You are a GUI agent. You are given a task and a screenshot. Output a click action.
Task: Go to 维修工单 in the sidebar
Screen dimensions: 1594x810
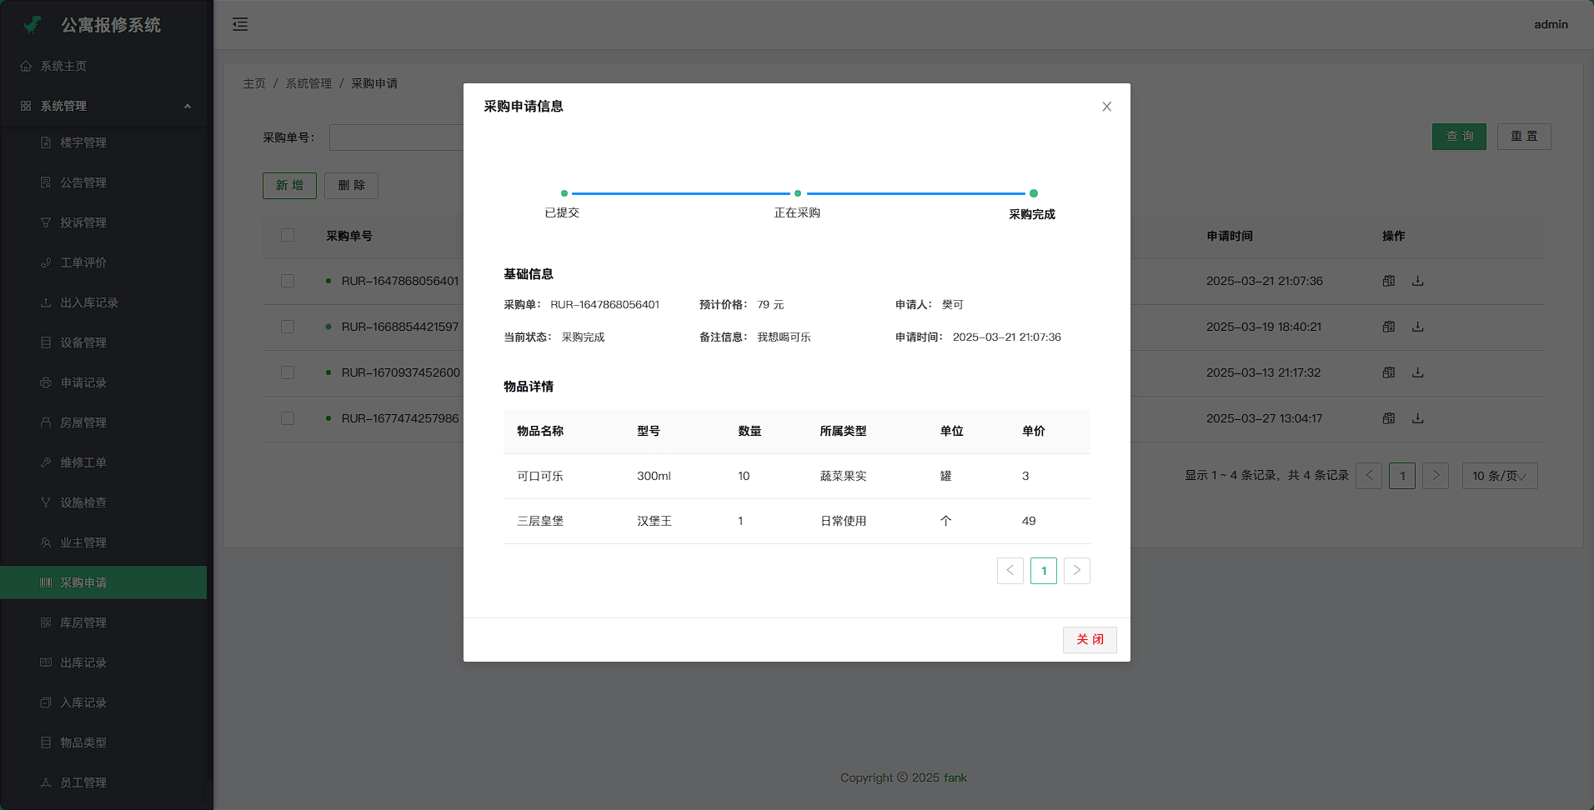(x=83, y=462)
